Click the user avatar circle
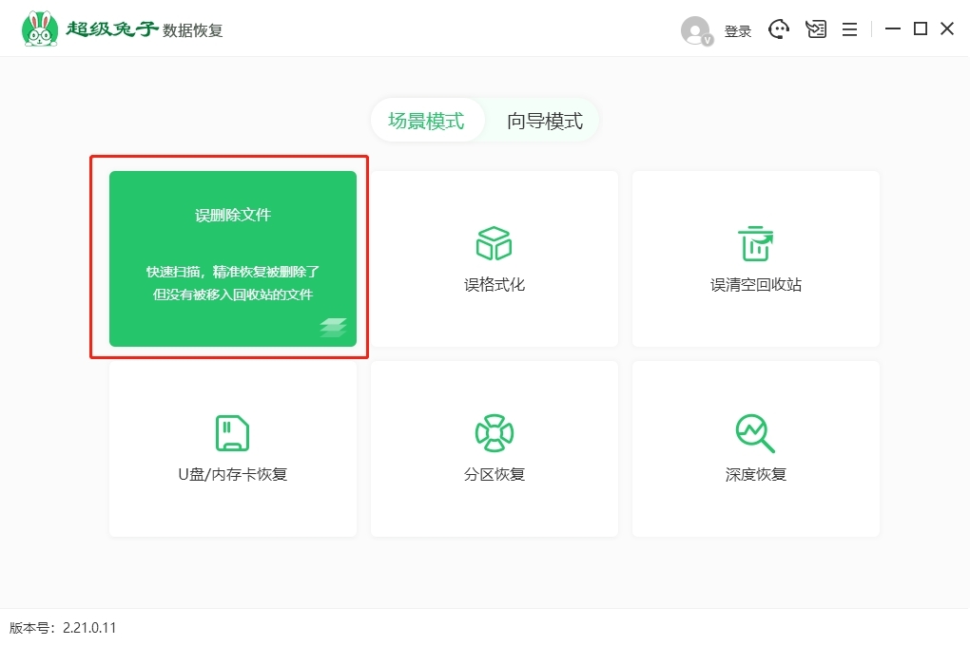 pyautogui.click(x=693, y=29)
